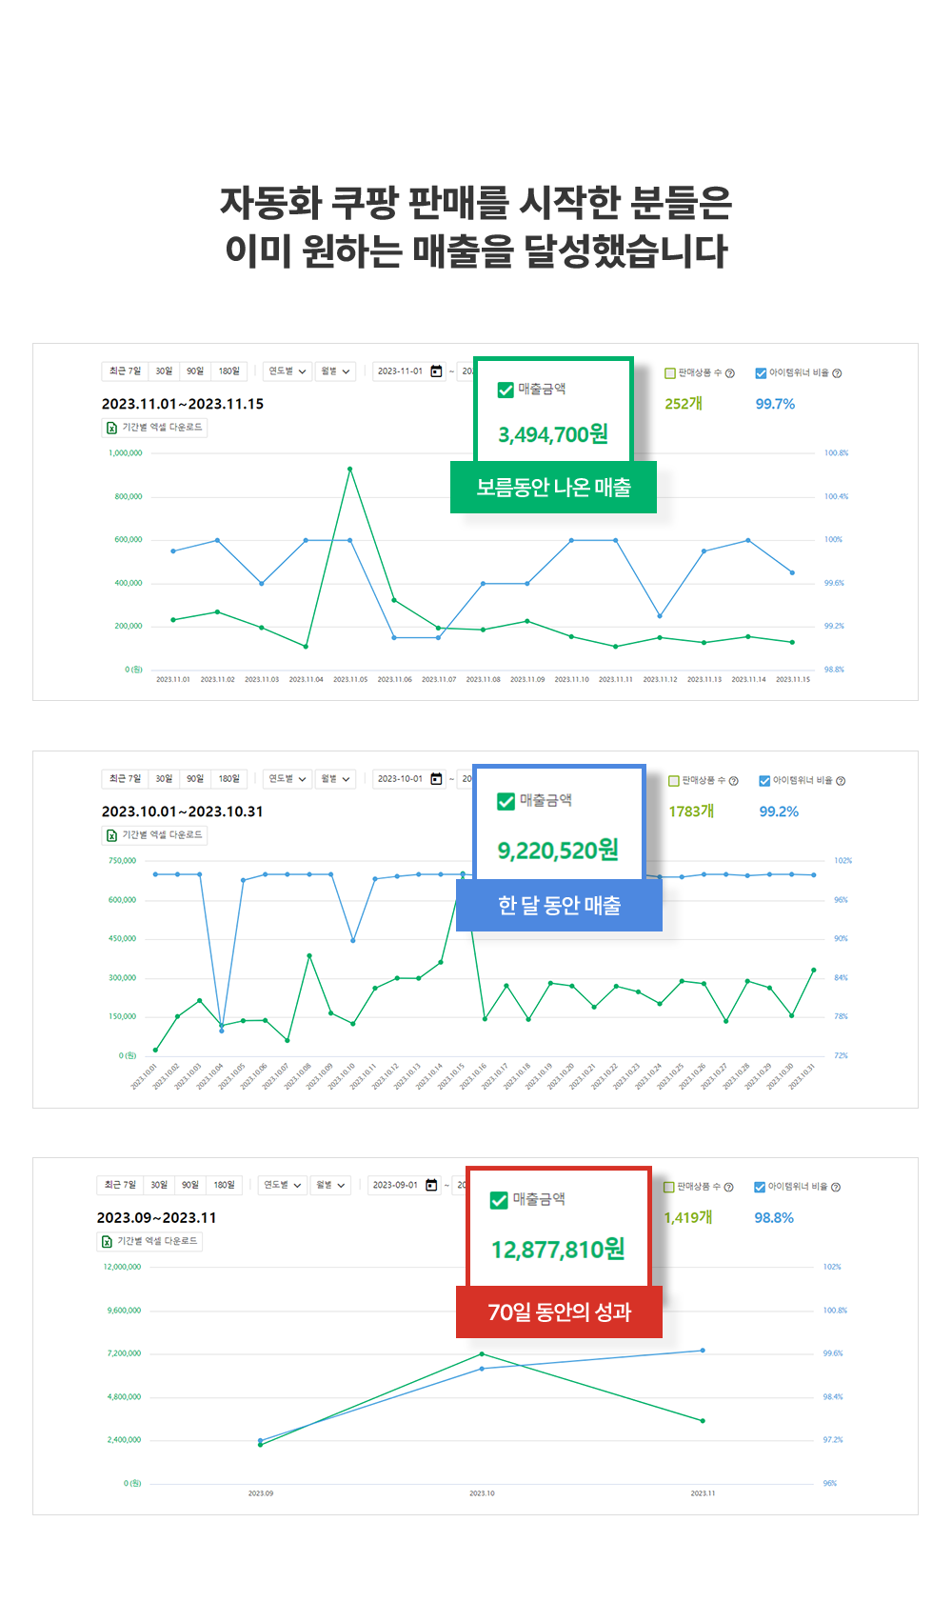
Task: Click help icon next to 아이템위너 비율 showing 98.8%
Action: tap(836, 1188)
